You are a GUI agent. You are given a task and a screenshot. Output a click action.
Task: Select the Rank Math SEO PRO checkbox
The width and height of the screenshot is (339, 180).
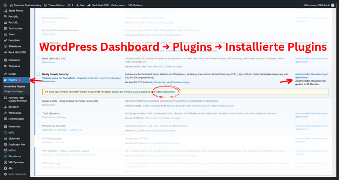click(x=38, y=59)
